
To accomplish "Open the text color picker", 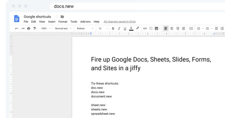I will tap(131, 28).
